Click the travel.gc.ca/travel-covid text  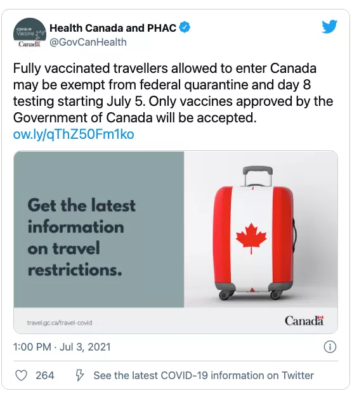(60, 323)
